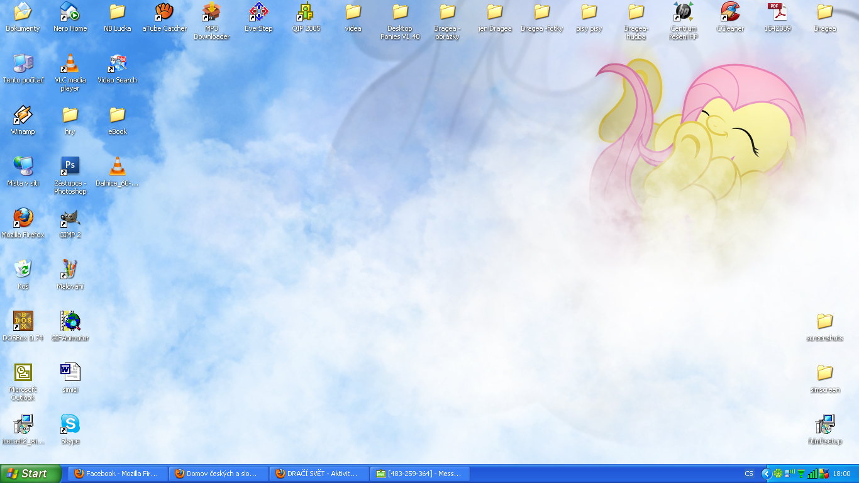The width and height of the screenshot is (859, 483).
Task: Click the wireless network connection tray icon
Action: 790,473
